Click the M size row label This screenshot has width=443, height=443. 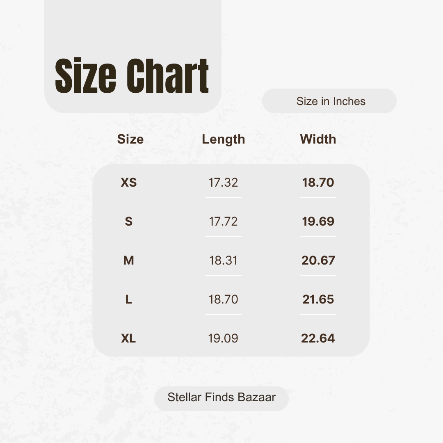(129, 260)
